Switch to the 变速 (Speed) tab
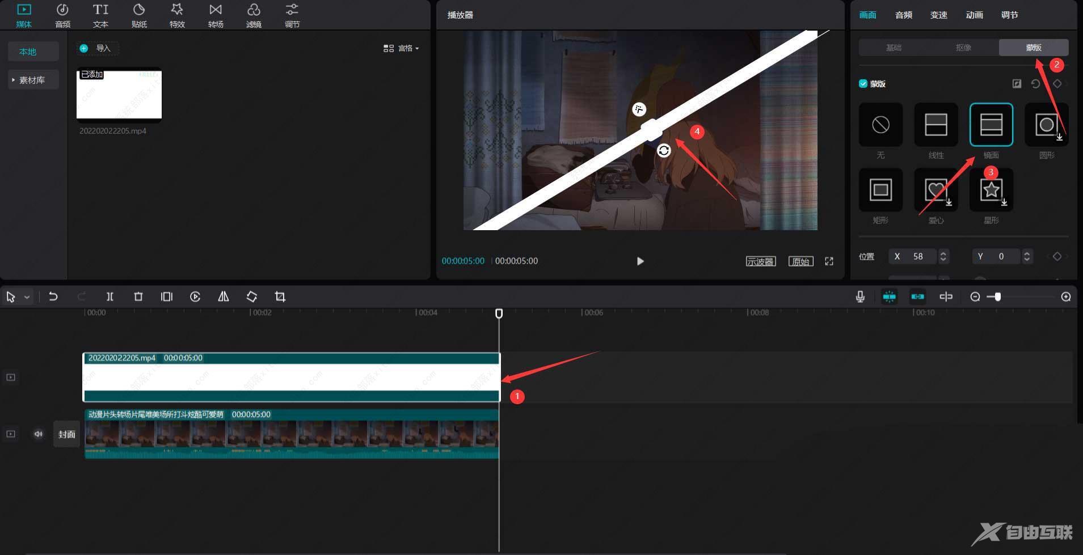The width and height of the screenshot is (1083, 555). coord(938,15)
